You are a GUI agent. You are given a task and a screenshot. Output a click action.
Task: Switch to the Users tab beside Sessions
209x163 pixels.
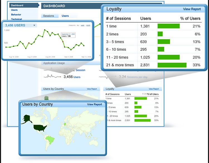coord(65,16)
